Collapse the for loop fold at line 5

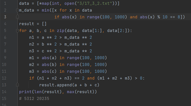(x=17, y=31)
